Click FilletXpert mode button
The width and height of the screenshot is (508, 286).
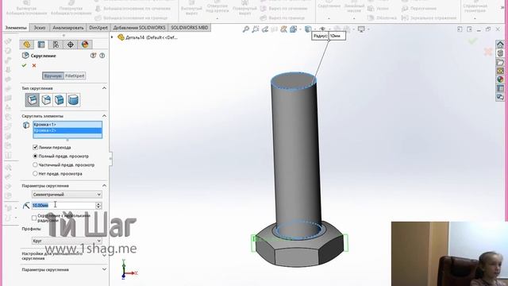75,76
